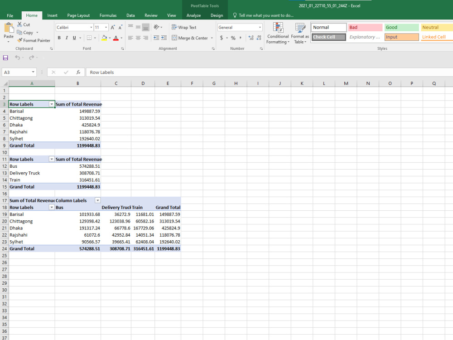Open Row Labels filter in cell A18
This screenshot has width=453, height=340.
(x=52, y=208)
